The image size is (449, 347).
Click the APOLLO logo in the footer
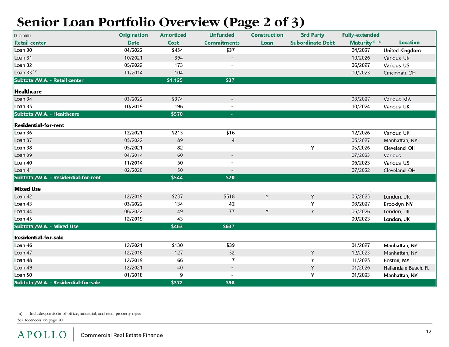tap(42, 335)
